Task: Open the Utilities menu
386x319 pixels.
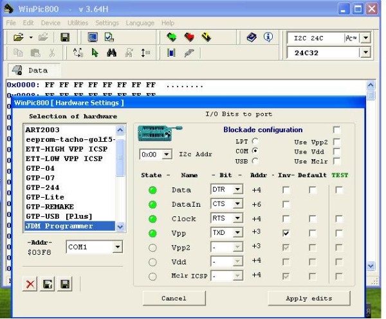Action: [78, 23]
